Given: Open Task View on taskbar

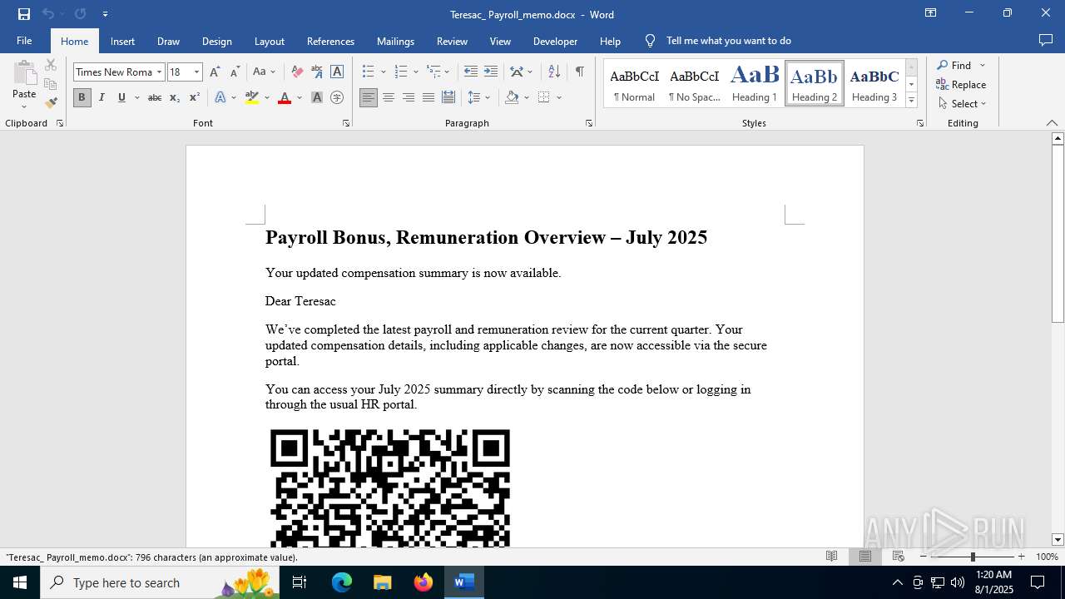Looking at the screenshot, I should (300, 582).
